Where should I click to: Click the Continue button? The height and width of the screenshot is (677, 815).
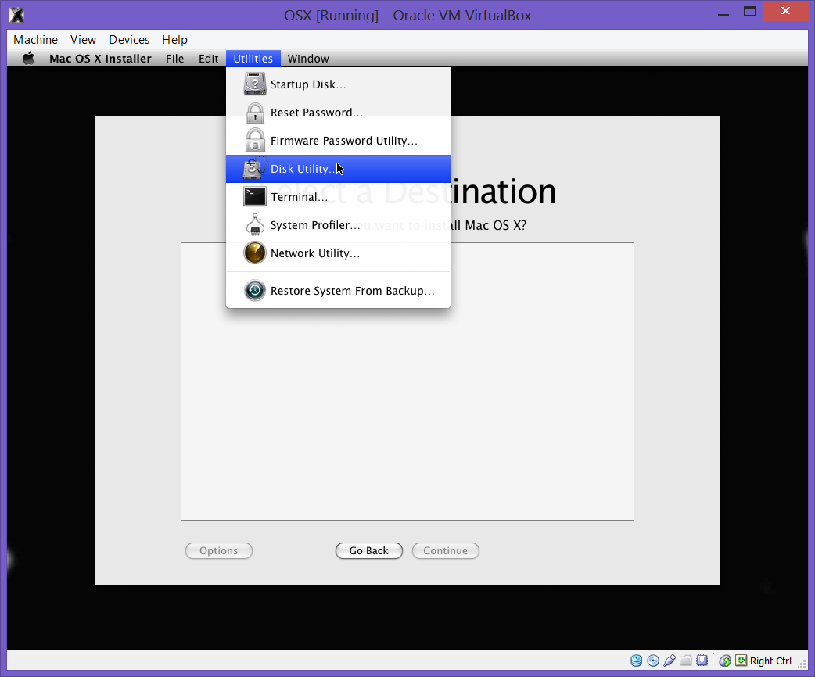(x=446, y=550)
